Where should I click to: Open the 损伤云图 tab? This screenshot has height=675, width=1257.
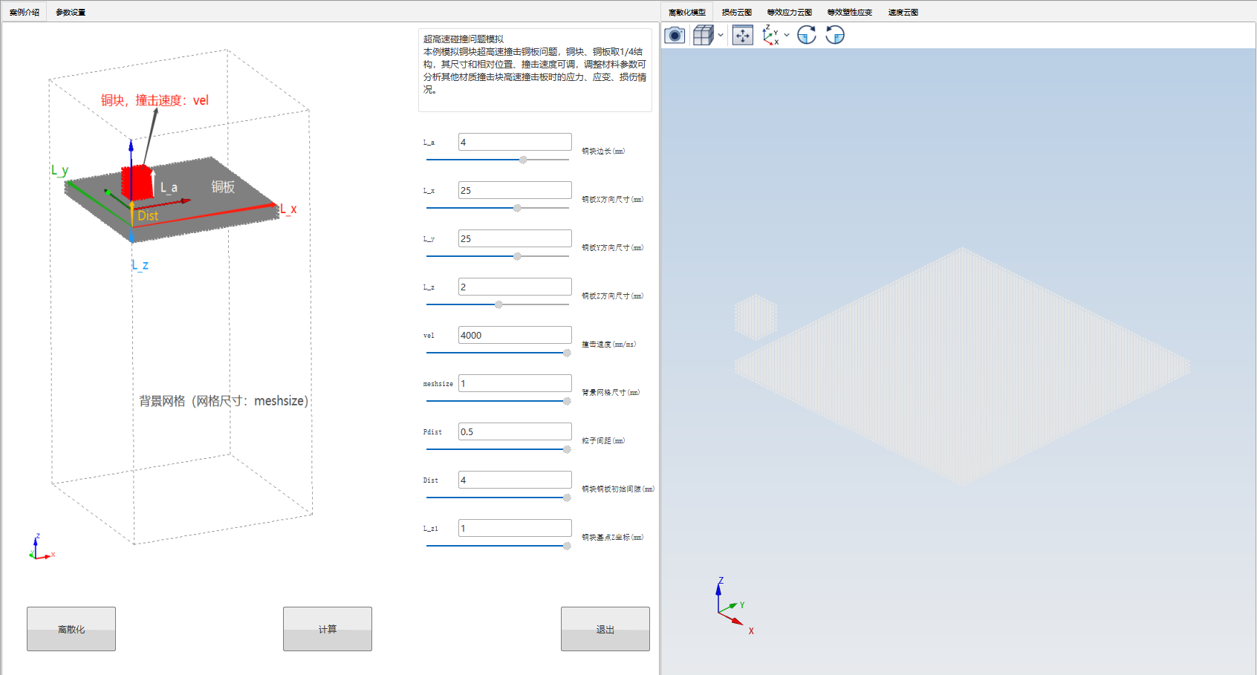(x=737, y=12)
